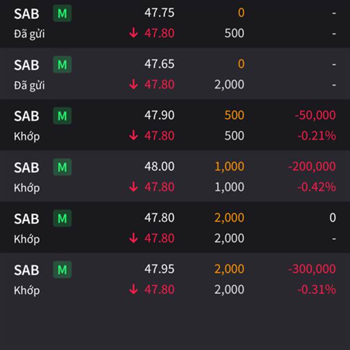
Task: Click the green M badge on the 47.75 order
Action: point(62,13)
